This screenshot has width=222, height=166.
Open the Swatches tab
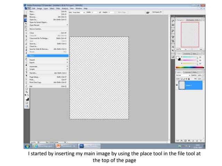pyautogui.click(x=187, y=54)
